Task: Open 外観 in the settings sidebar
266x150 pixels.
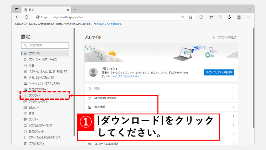Action: tap(31, 65)
